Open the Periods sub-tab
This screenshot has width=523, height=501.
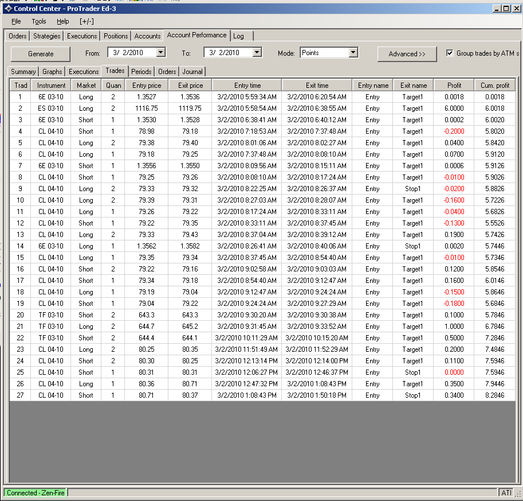tap(141, 72)
